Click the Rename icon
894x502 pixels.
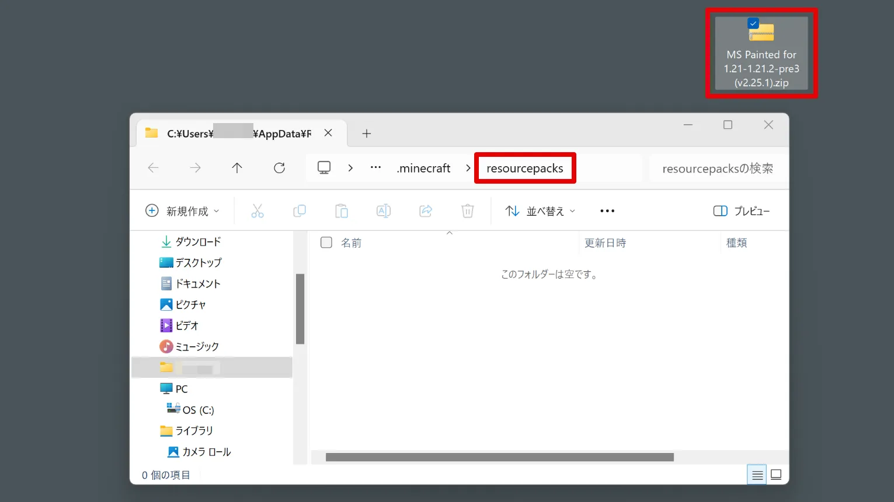pyautogui.click(x=384, y=211)
